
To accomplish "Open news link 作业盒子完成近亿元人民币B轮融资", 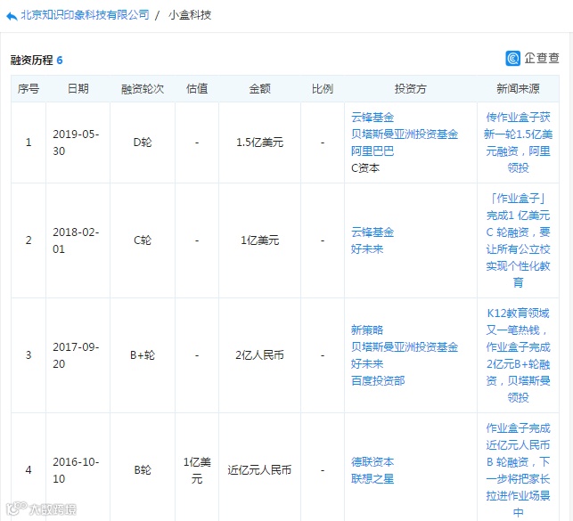I will [x=518, y=470].
